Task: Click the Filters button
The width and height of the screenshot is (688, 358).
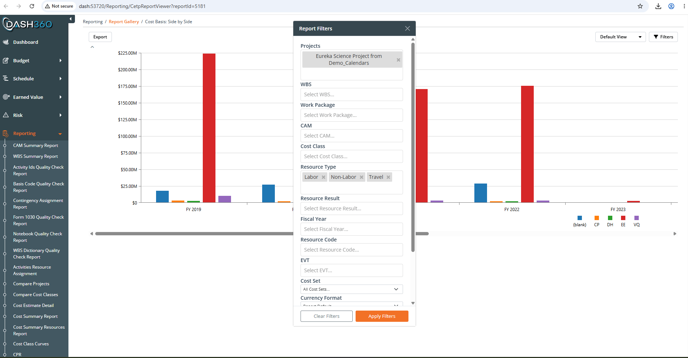Action: click(x=663, y=37)
